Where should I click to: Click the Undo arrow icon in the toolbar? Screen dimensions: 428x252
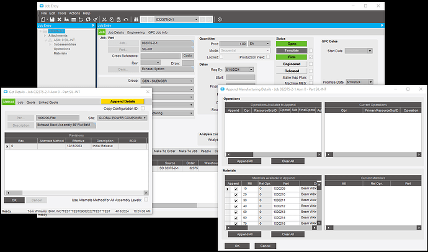[126, 20]
